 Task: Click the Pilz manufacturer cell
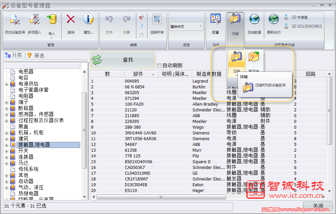tap(196, 156)
